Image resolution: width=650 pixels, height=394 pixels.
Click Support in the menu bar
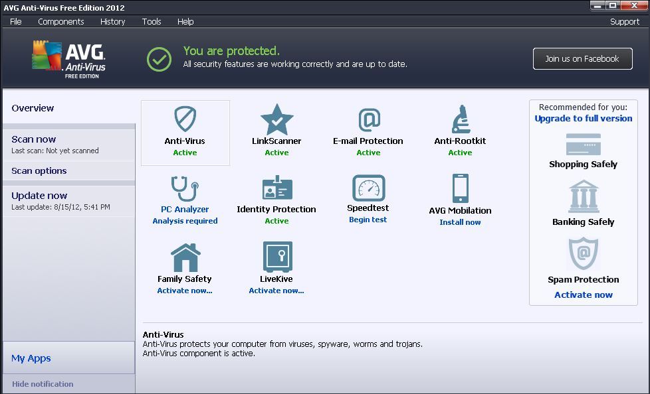625,21
